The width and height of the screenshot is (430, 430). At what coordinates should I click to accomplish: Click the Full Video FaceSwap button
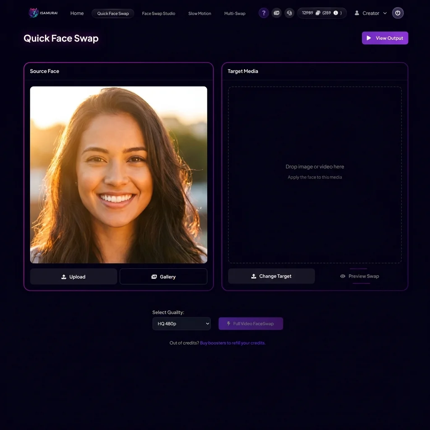pyautogui.click(x=251, y=323)
